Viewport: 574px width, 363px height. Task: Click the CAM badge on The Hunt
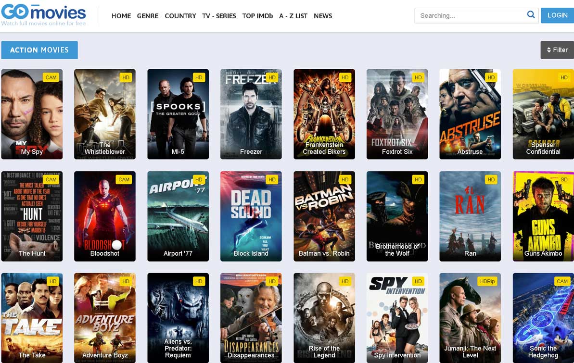(x=51, y=179)
